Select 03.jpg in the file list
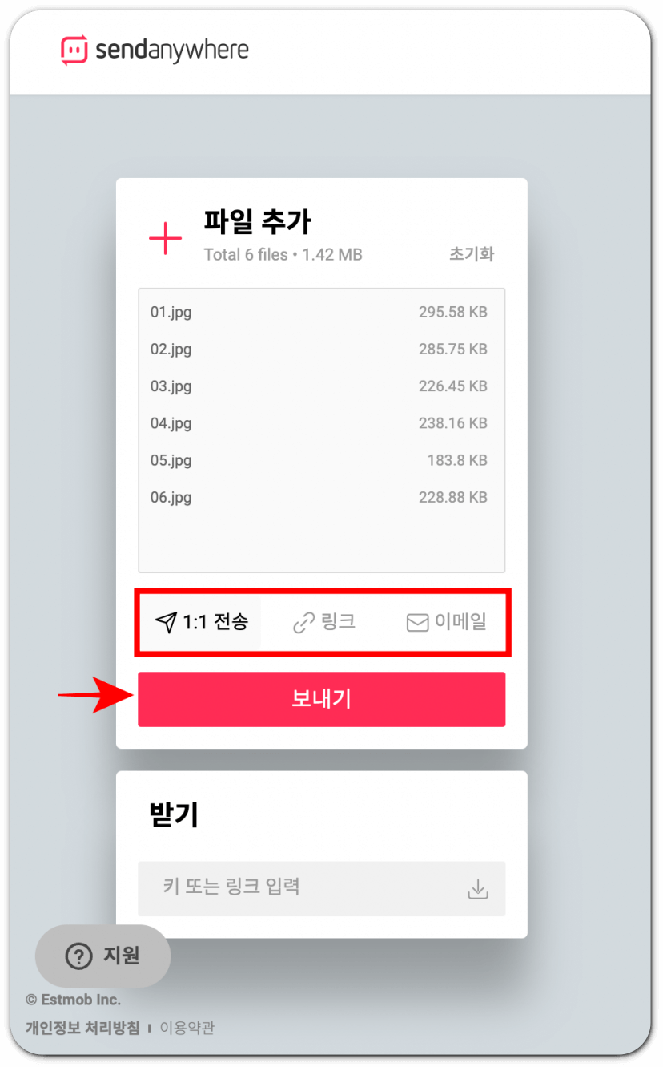 coord(322,386)
